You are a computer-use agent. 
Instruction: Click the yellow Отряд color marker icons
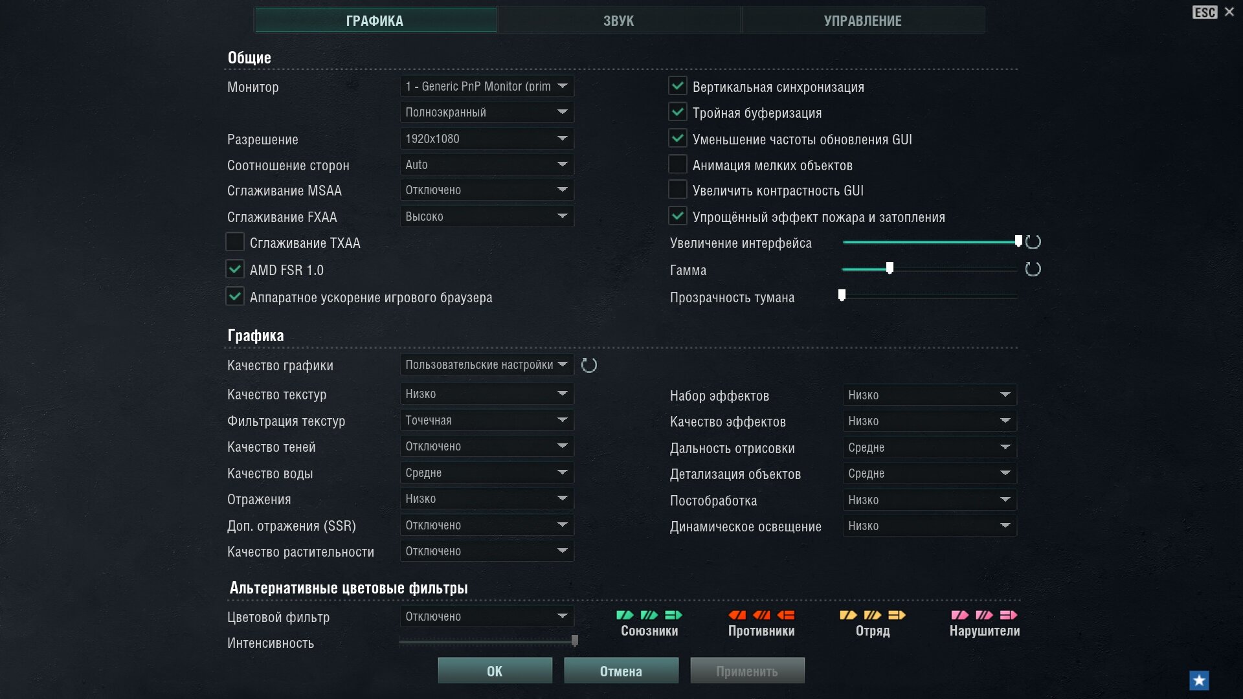(873, 615)
